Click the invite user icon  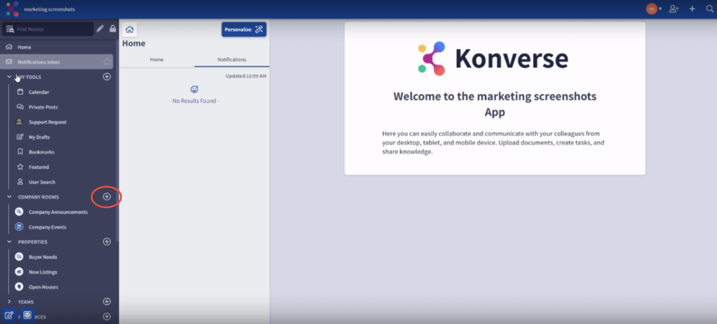pos(673,9)
